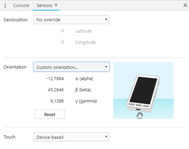
Task: Click the dropdown arrow on Orientation selector
Action: pos(106,66)
